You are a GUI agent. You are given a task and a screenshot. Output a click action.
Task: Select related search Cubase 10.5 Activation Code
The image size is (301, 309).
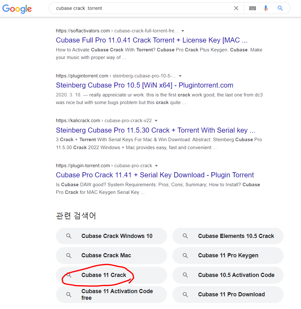coord(228,275)
